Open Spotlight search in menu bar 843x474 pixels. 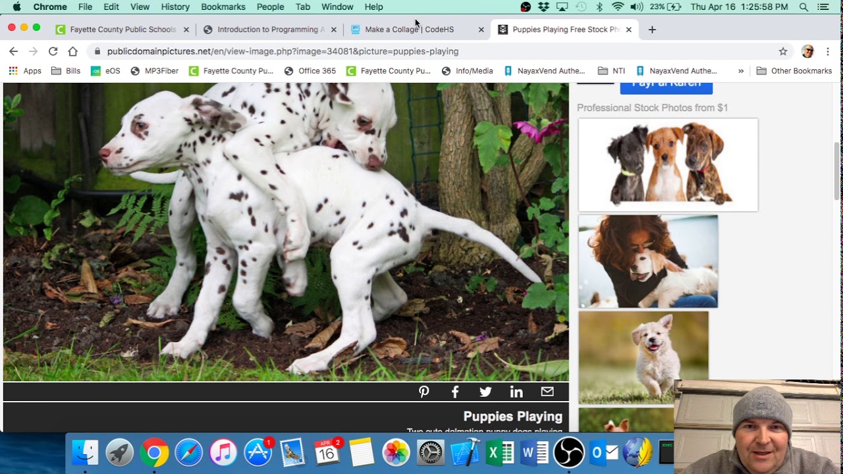tap(803, 7)
